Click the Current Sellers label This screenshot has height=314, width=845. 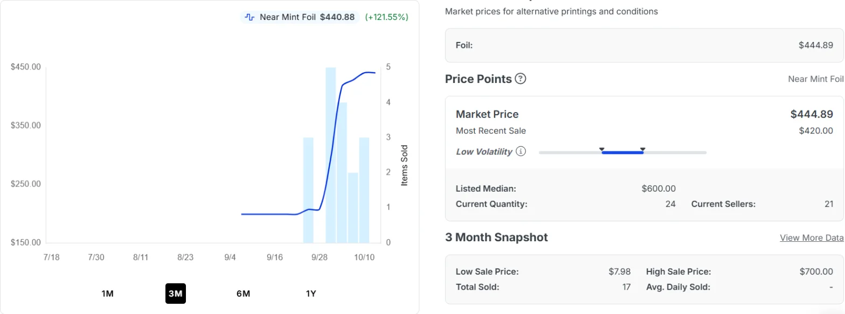(723, 204)
